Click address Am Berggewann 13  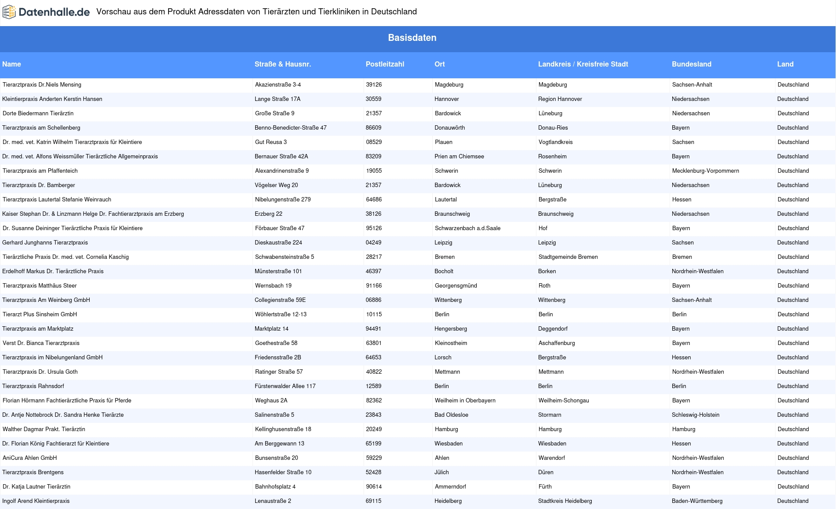pos(280,444)
